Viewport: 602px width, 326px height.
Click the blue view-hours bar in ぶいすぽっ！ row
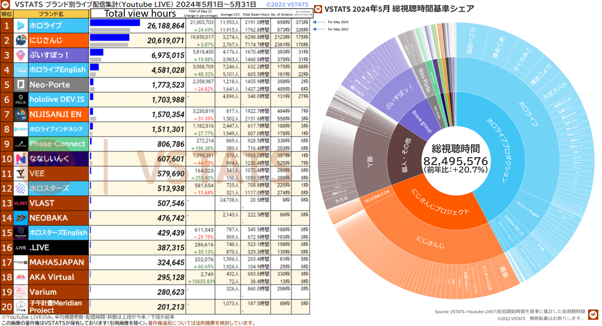(x=97, y=52)
